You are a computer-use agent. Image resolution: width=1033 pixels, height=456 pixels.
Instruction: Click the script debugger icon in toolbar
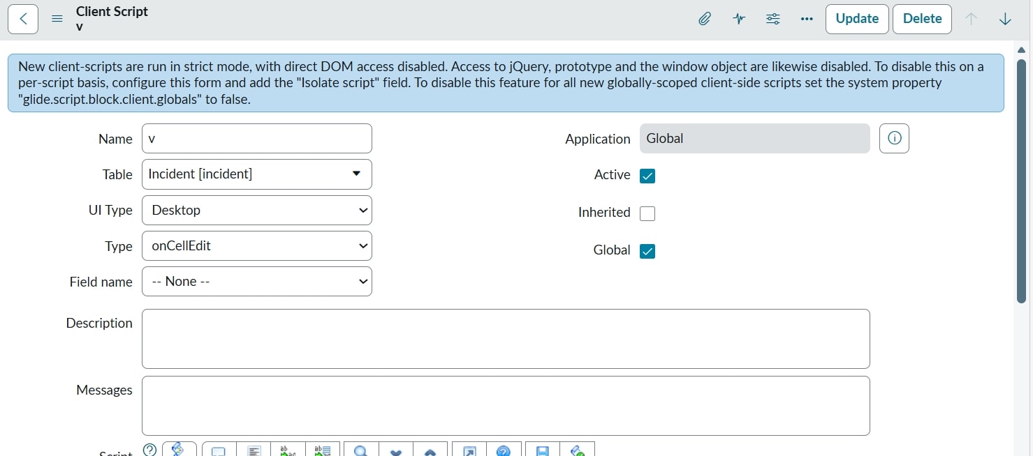578,449
